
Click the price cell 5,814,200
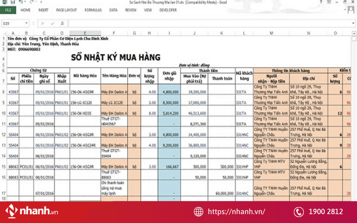click(169, 111)
